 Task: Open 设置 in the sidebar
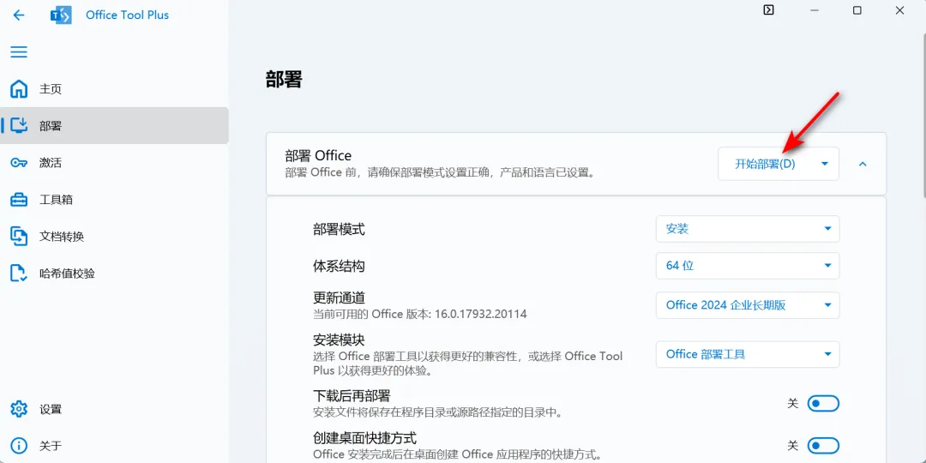coord(115,409)
